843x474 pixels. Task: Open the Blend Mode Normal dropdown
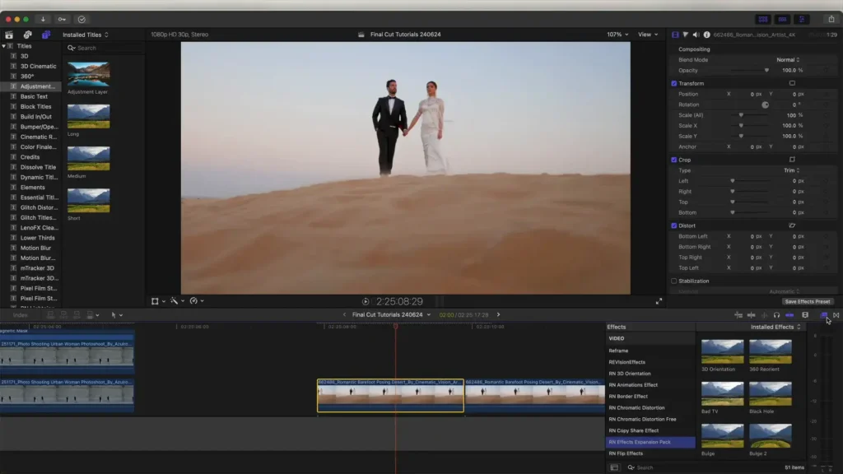click(x=788, y=59)
